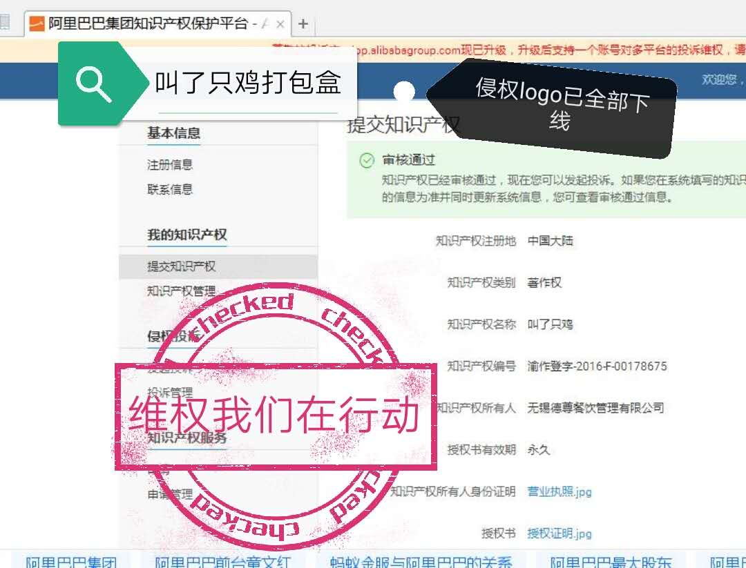
Task: Open 注册信息 in the sidebar
Action: (170, 164)
